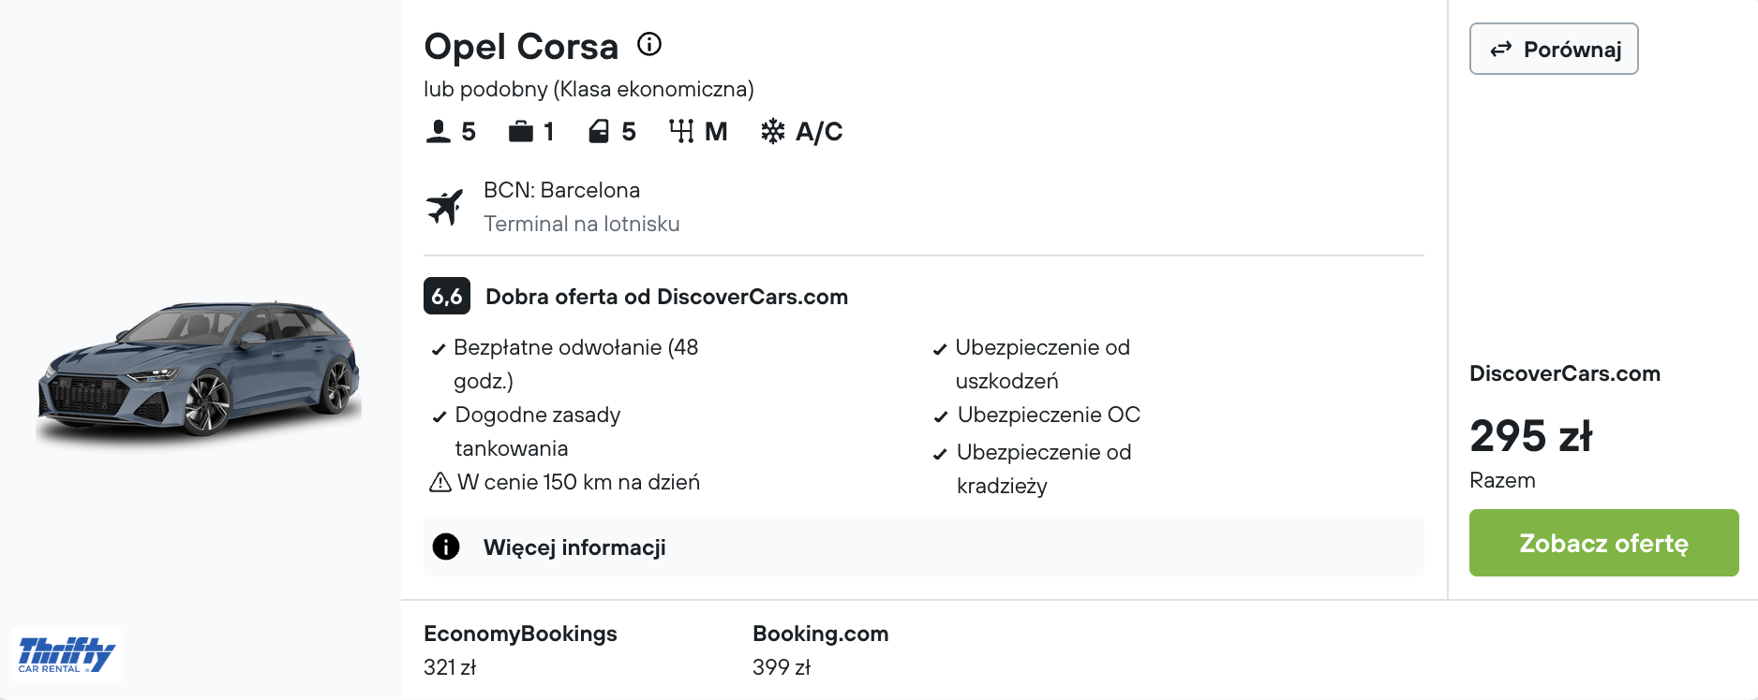The image size is (1758, 700).
Task: Click warning triangle beside 150 km limit
Action: tap(439, 483)
